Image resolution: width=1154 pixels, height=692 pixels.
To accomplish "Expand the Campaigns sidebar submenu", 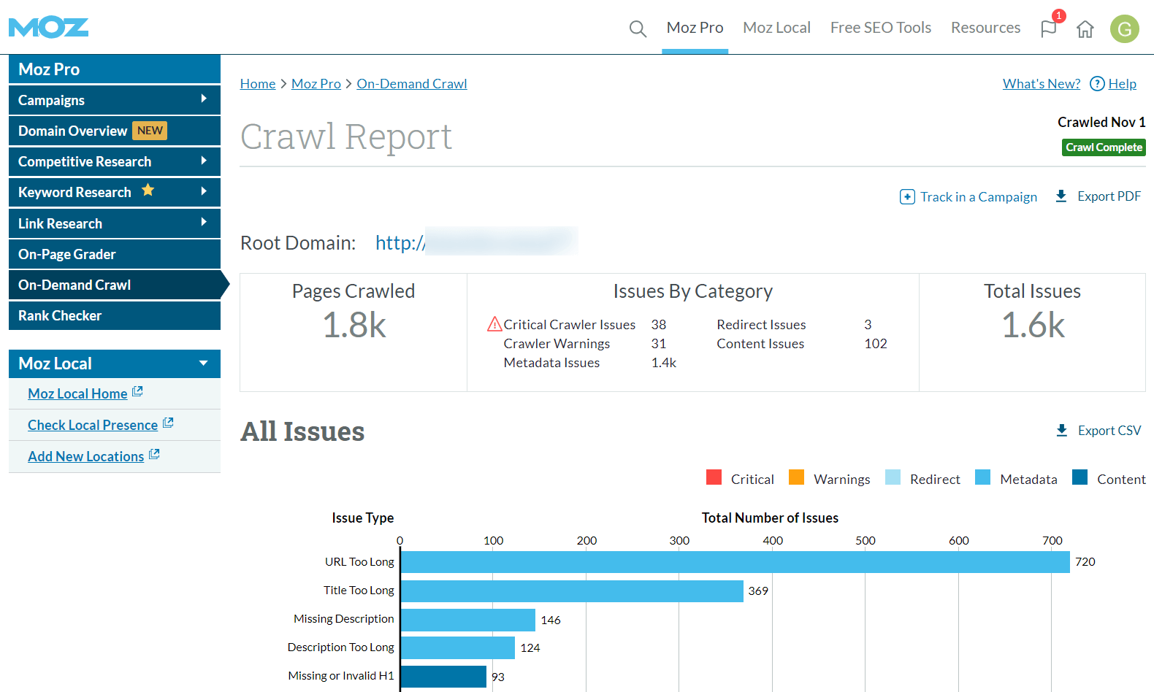I will tap(204, 99).
